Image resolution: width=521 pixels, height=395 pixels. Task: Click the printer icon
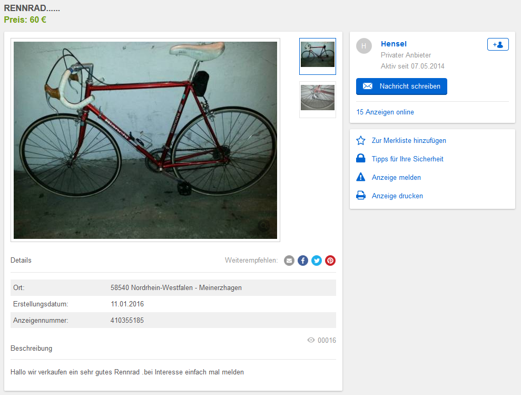(361, 196)
